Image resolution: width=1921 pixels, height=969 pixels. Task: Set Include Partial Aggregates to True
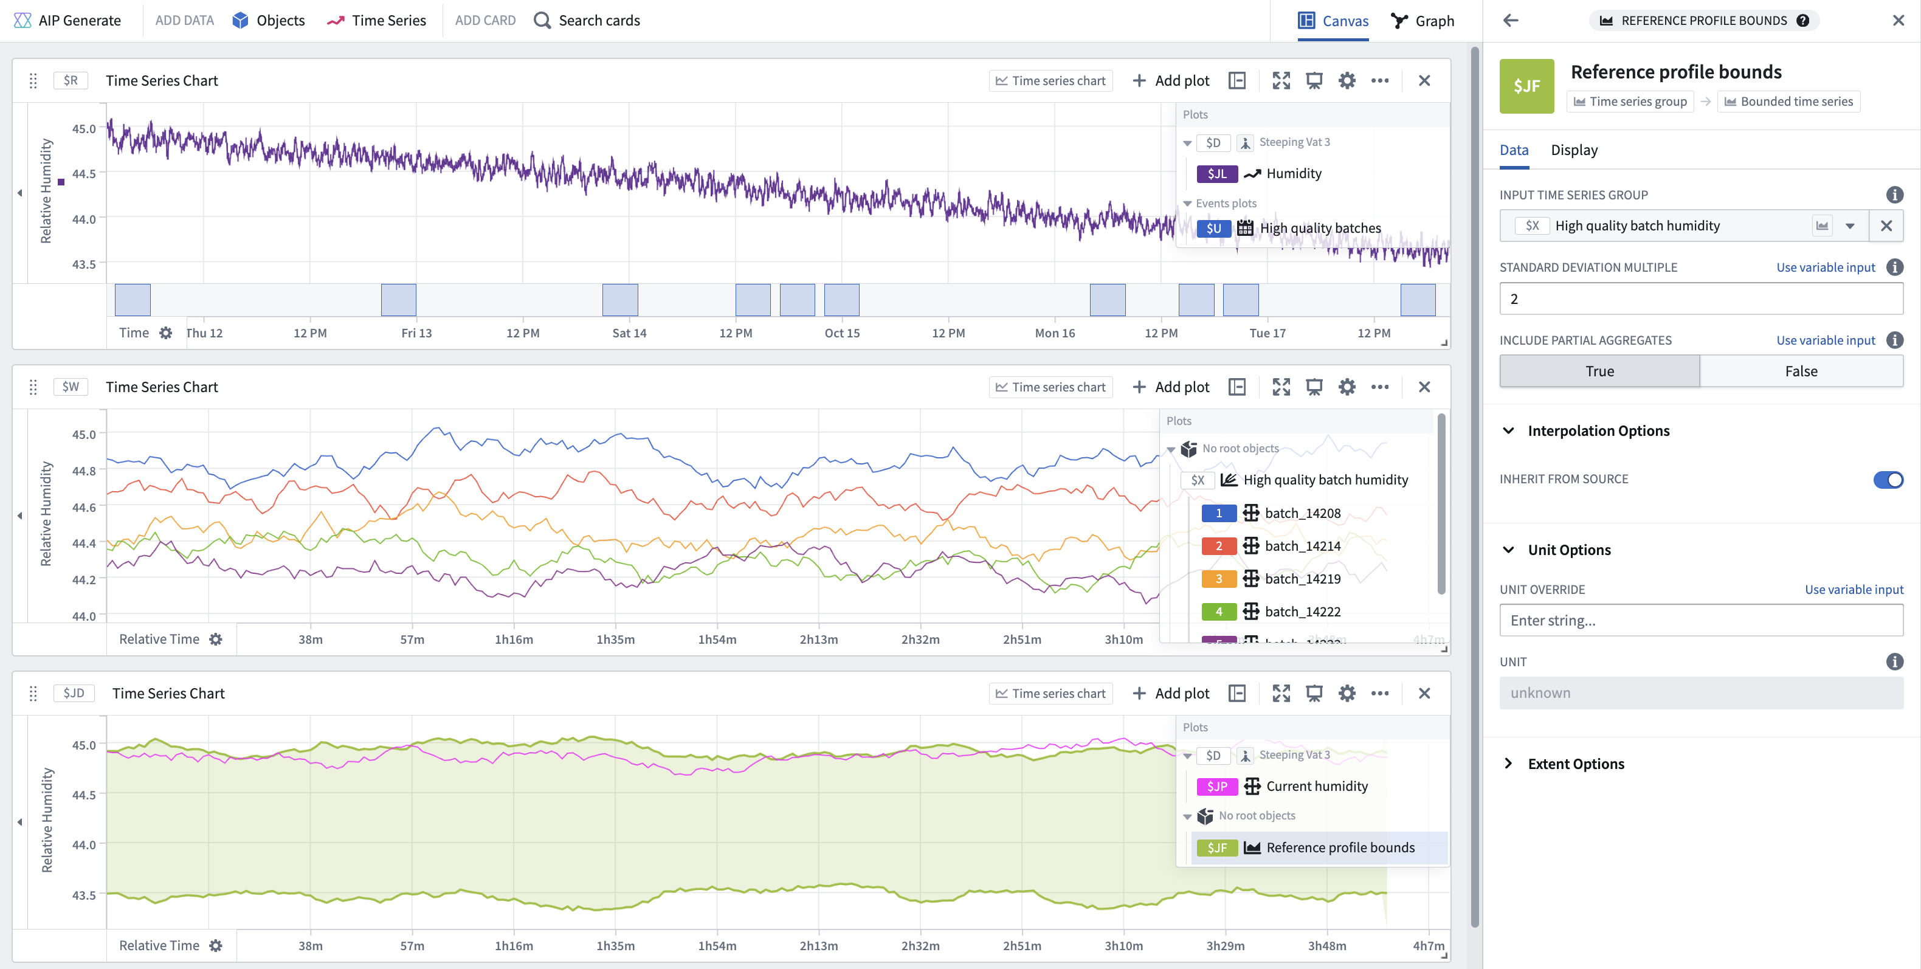1599,371
